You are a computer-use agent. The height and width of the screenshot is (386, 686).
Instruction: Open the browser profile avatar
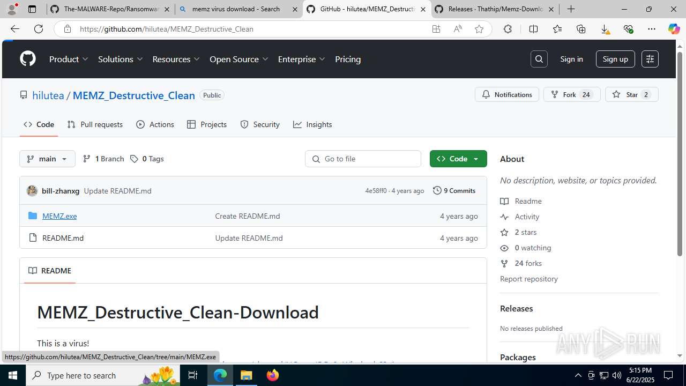pyautogui.click(x=12, y=9)
